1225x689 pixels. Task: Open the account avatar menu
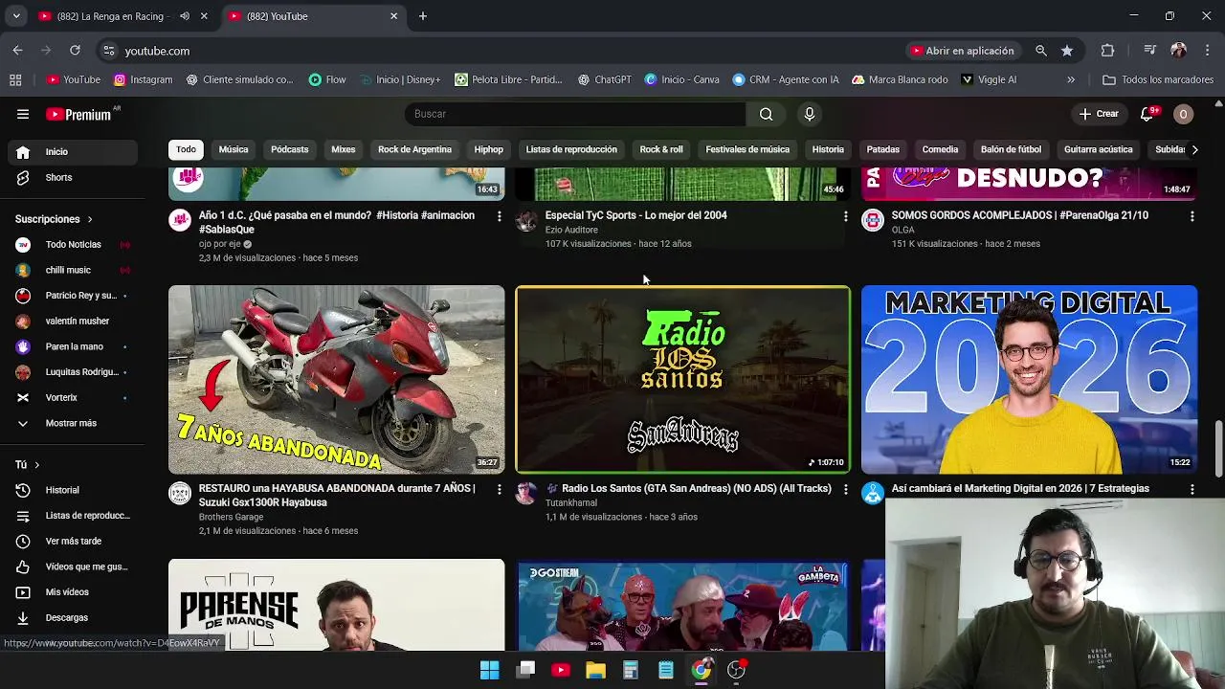click(x=1183, y=114)
